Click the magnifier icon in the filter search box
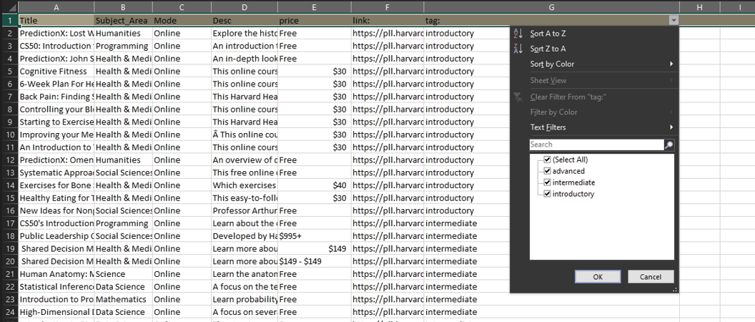 pyautogui.click(x=669, y=145)
